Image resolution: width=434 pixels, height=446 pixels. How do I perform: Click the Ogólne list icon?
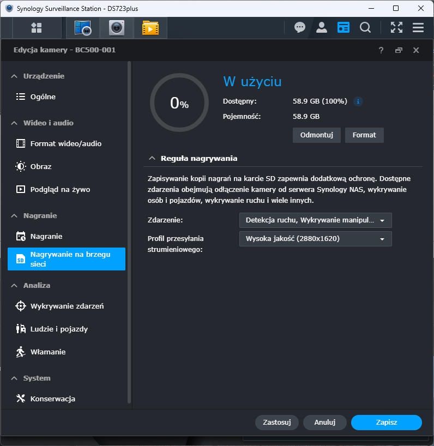[21, 97]
